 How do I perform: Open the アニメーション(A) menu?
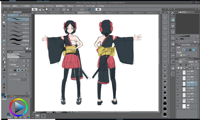38,6
